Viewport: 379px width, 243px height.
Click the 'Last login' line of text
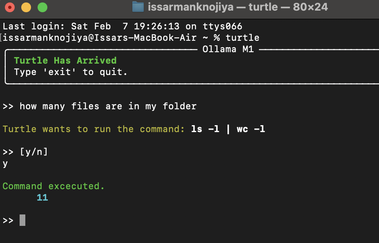123,27
